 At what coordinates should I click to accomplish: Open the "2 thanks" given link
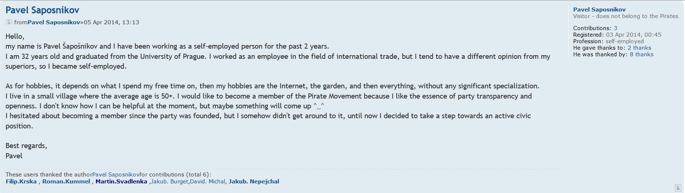[x=639, y=48]
